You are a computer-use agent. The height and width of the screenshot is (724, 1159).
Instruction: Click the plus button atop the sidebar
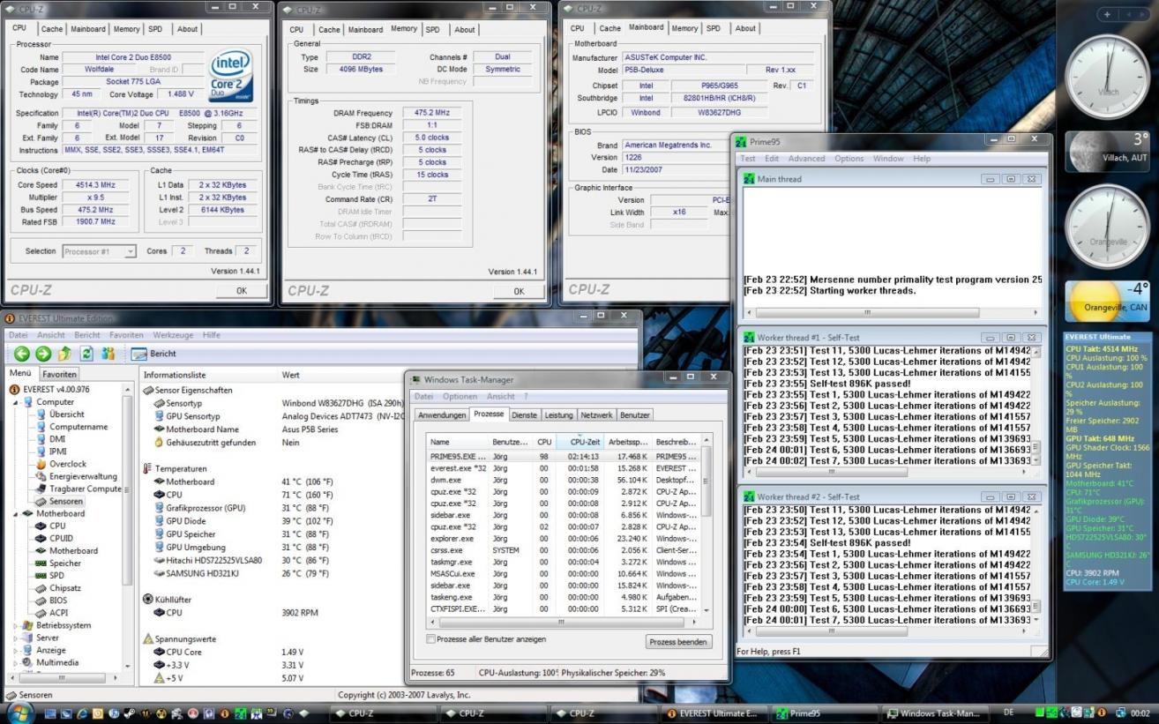coord(1106,15)
